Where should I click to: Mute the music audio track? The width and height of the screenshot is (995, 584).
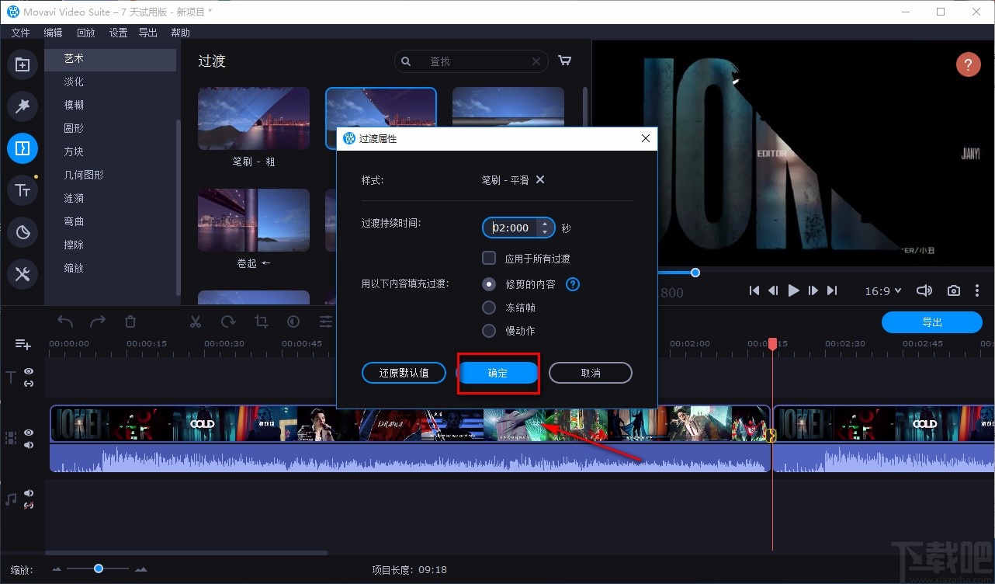pos(29,493)
